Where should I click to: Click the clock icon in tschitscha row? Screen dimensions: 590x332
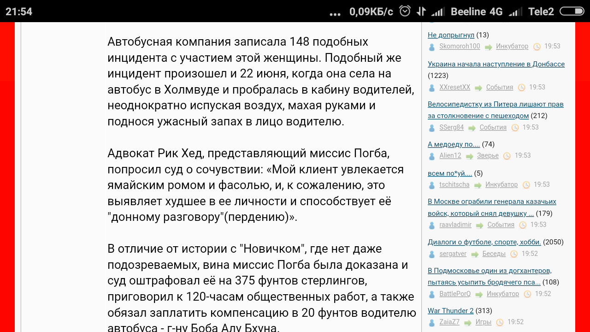(x=526, y=185)
